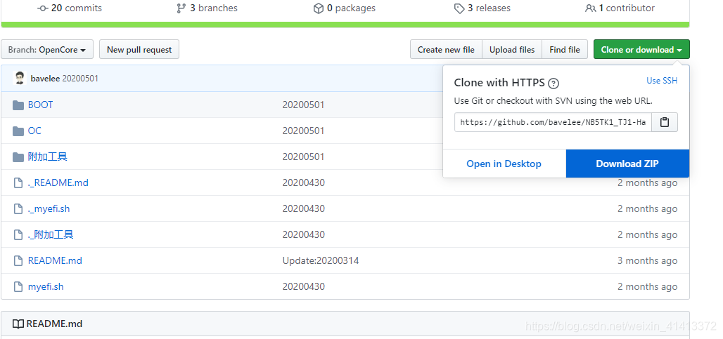
Task: Click the people icon beside 1 contributor
Action: pyautogui.click(x=590, y=8)
